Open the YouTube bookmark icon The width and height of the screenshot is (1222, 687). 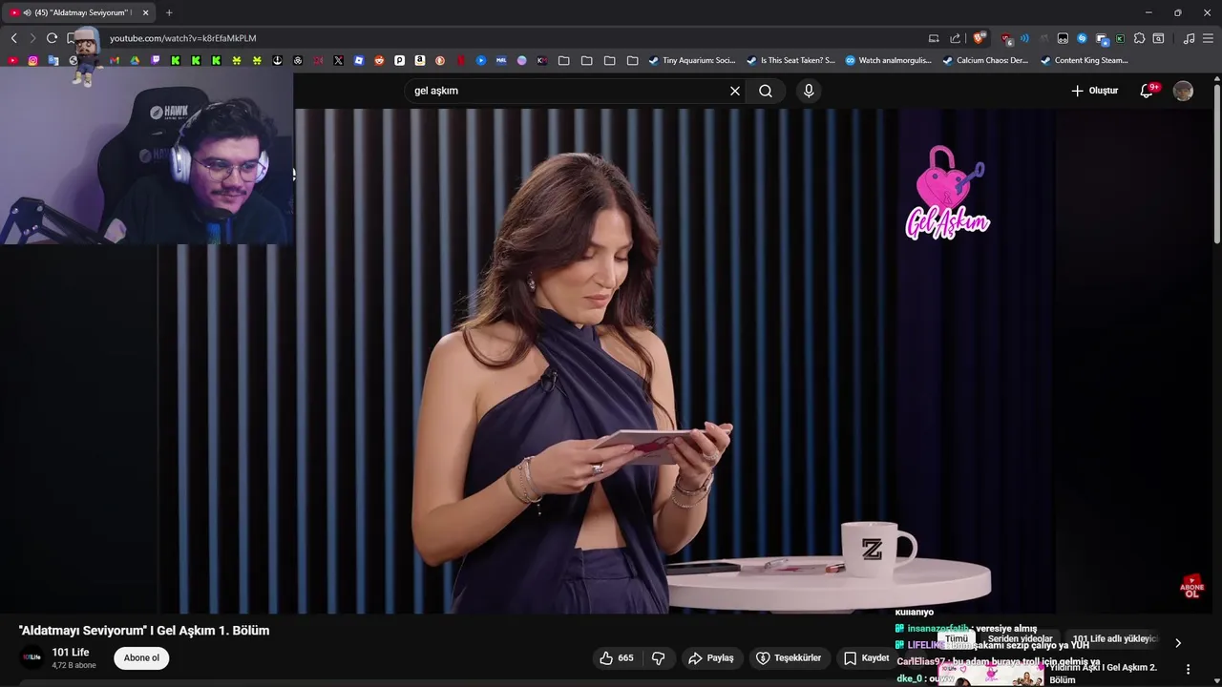12,60
